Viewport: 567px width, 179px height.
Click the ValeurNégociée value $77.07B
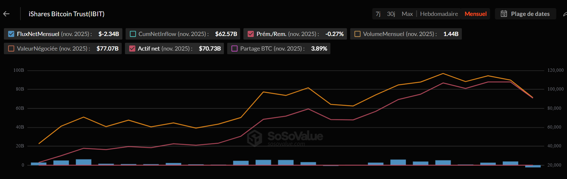[x=107, y=48]
